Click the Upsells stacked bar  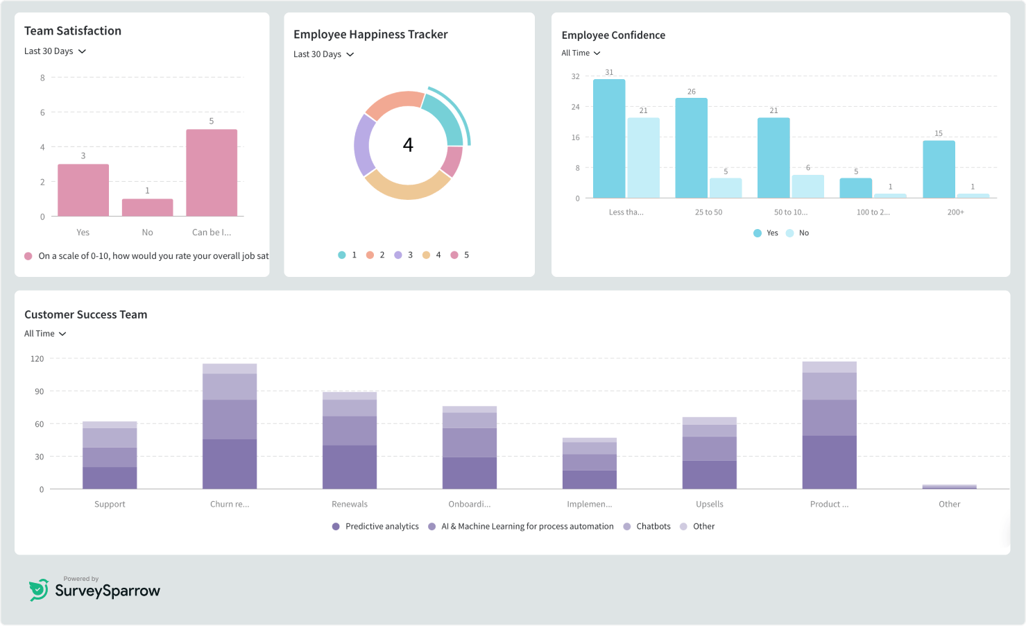[x=710, y=453]
